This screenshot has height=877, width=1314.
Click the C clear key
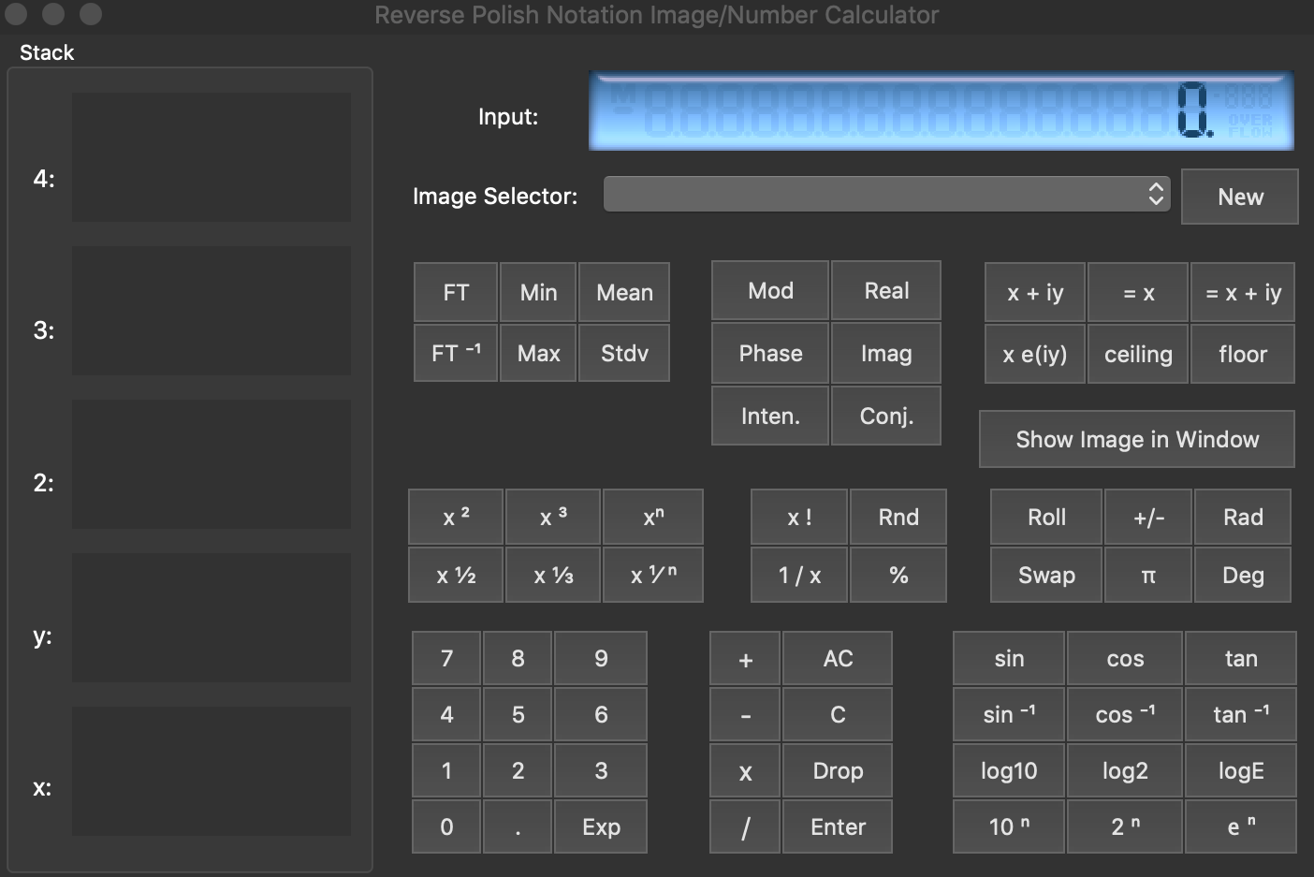pyautogui.click(x=838, y=714)
